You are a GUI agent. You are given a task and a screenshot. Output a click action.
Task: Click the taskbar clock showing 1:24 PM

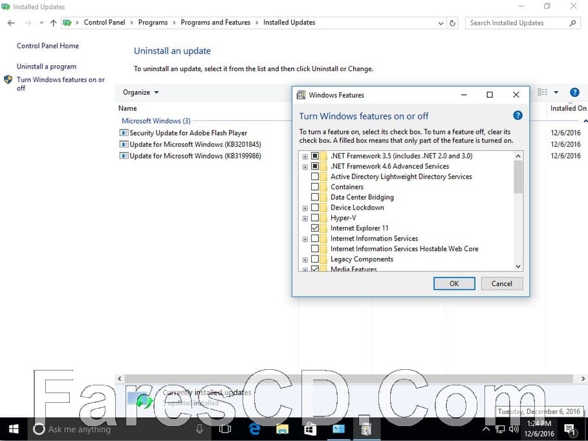click(x=539, y=429)
